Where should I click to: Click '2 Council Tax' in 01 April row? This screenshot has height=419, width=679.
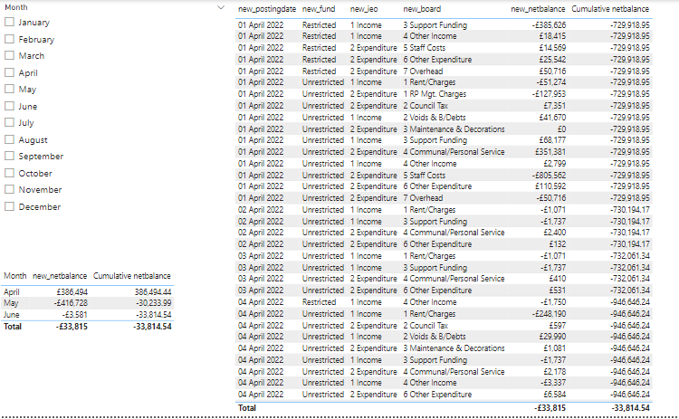[426, 106]
